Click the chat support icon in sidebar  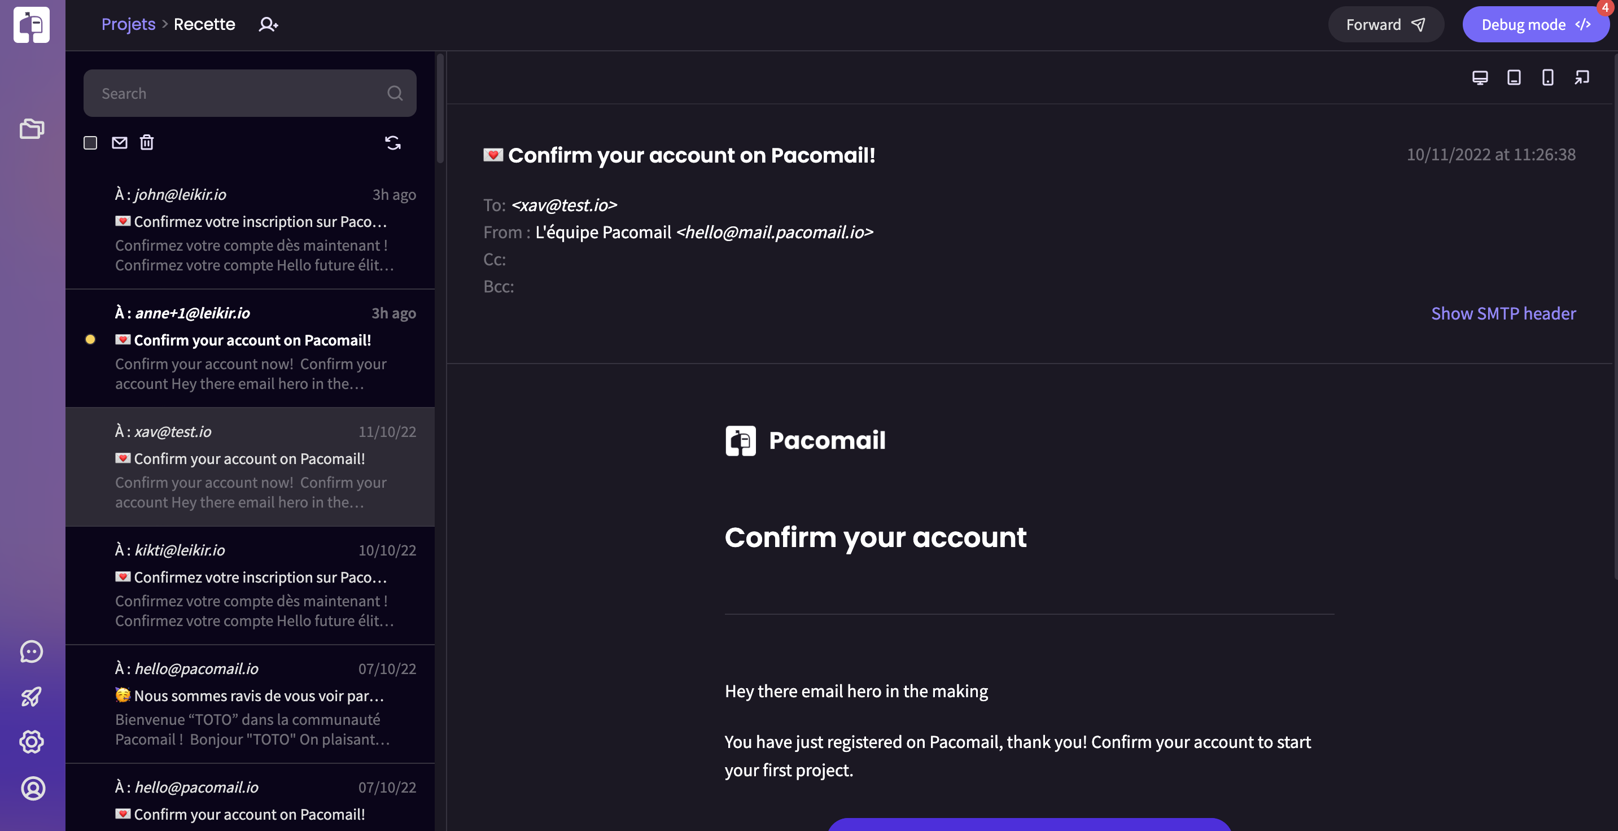(32, 651)
